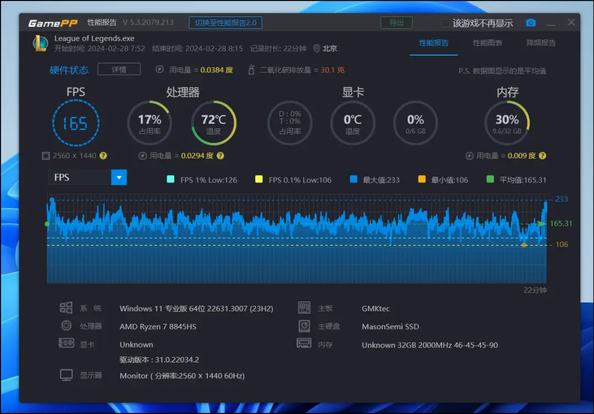Viewport: 594px width, 414px height.
Task: Click the main disk icon in specs list
Action: (304, 326)
